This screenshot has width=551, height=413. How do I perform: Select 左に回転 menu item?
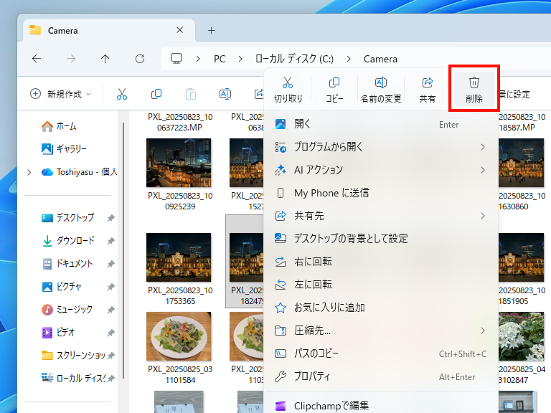click(x=381, y=285)
